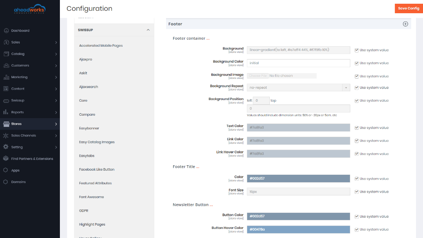Screen dimensions: 423x238
Task: Open Askit configuration
Action: tap(83, 73)
